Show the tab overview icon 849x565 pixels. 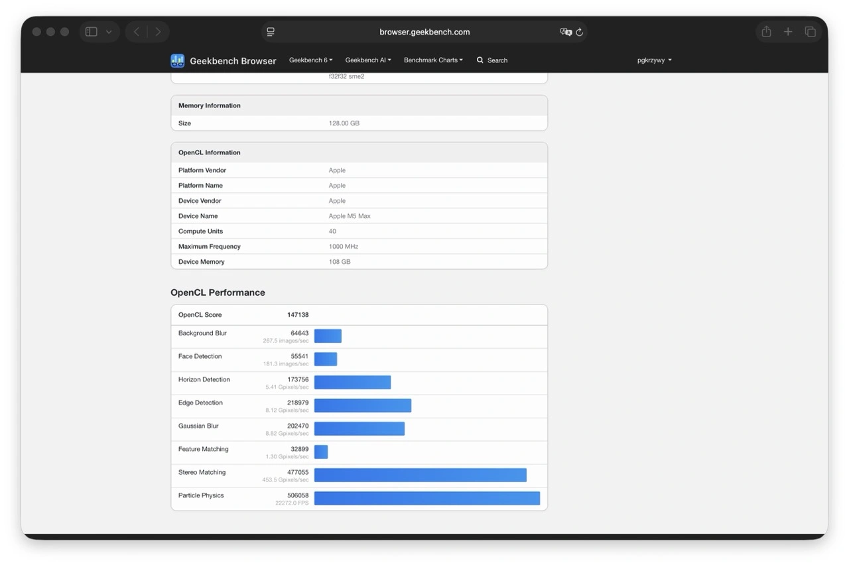tap(810, 32)
